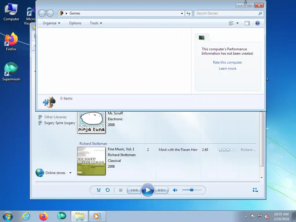
Task: Open the muted volume tray icon
Action: [x=267, y=217]
